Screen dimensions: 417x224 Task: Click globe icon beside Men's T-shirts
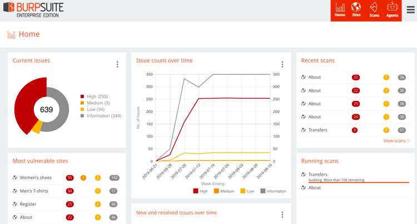coord(15,191)
